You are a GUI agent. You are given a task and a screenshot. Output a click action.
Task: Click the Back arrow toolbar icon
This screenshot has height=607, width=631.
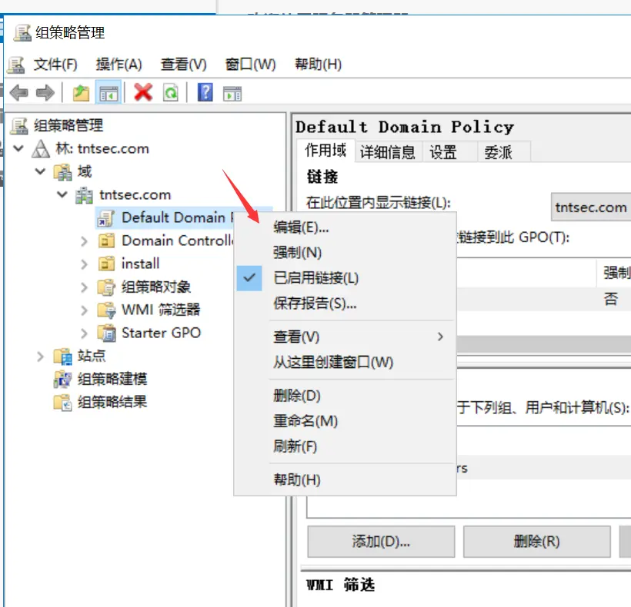point(19,93)
